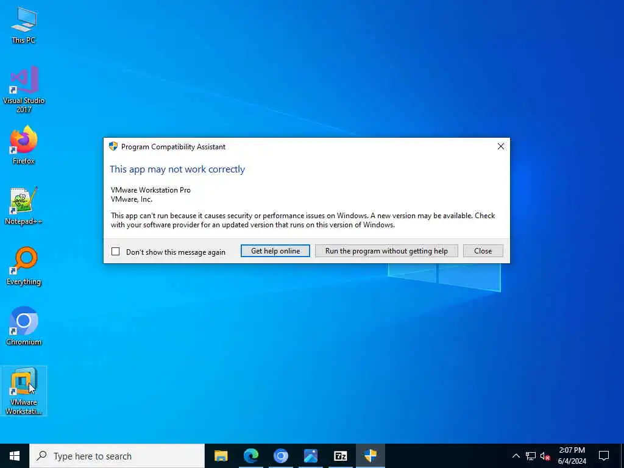Click the VMware Workstation Pro text
The image size is (624, 468).
point(151,190)
